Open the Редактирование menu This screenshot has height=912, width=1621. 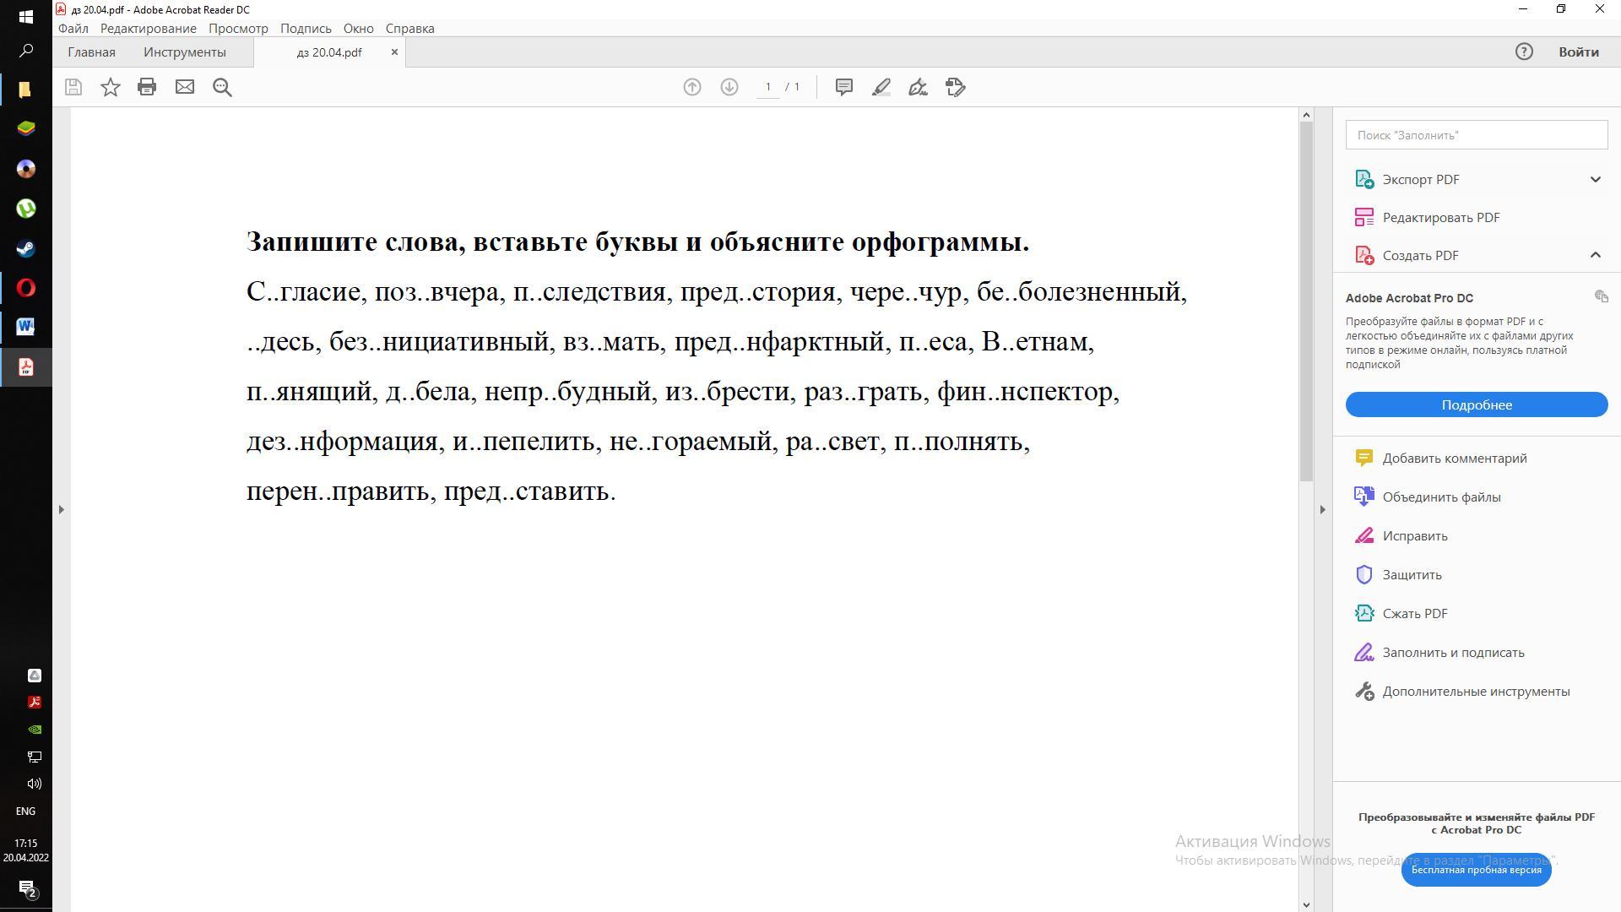pyautogui.click(x=148, y=28)
